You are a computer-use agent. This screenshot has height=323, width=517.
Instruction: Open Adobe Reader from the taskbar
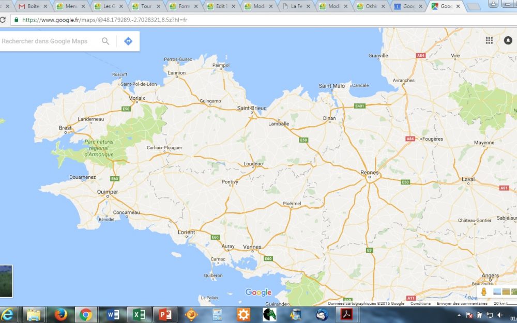345,314
